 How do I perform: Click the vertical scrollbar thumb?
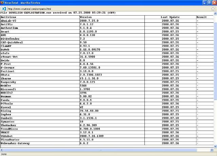coord(215,61)
